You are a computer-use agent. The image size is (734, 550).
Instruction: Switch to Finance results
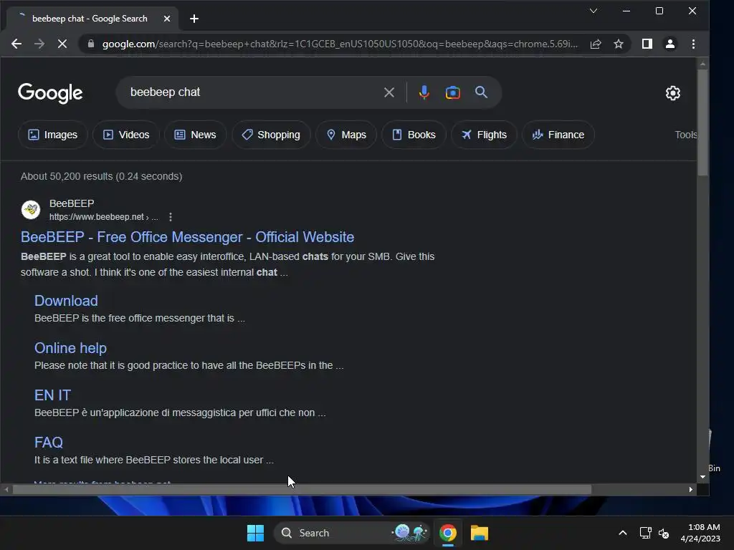(558, 135)
